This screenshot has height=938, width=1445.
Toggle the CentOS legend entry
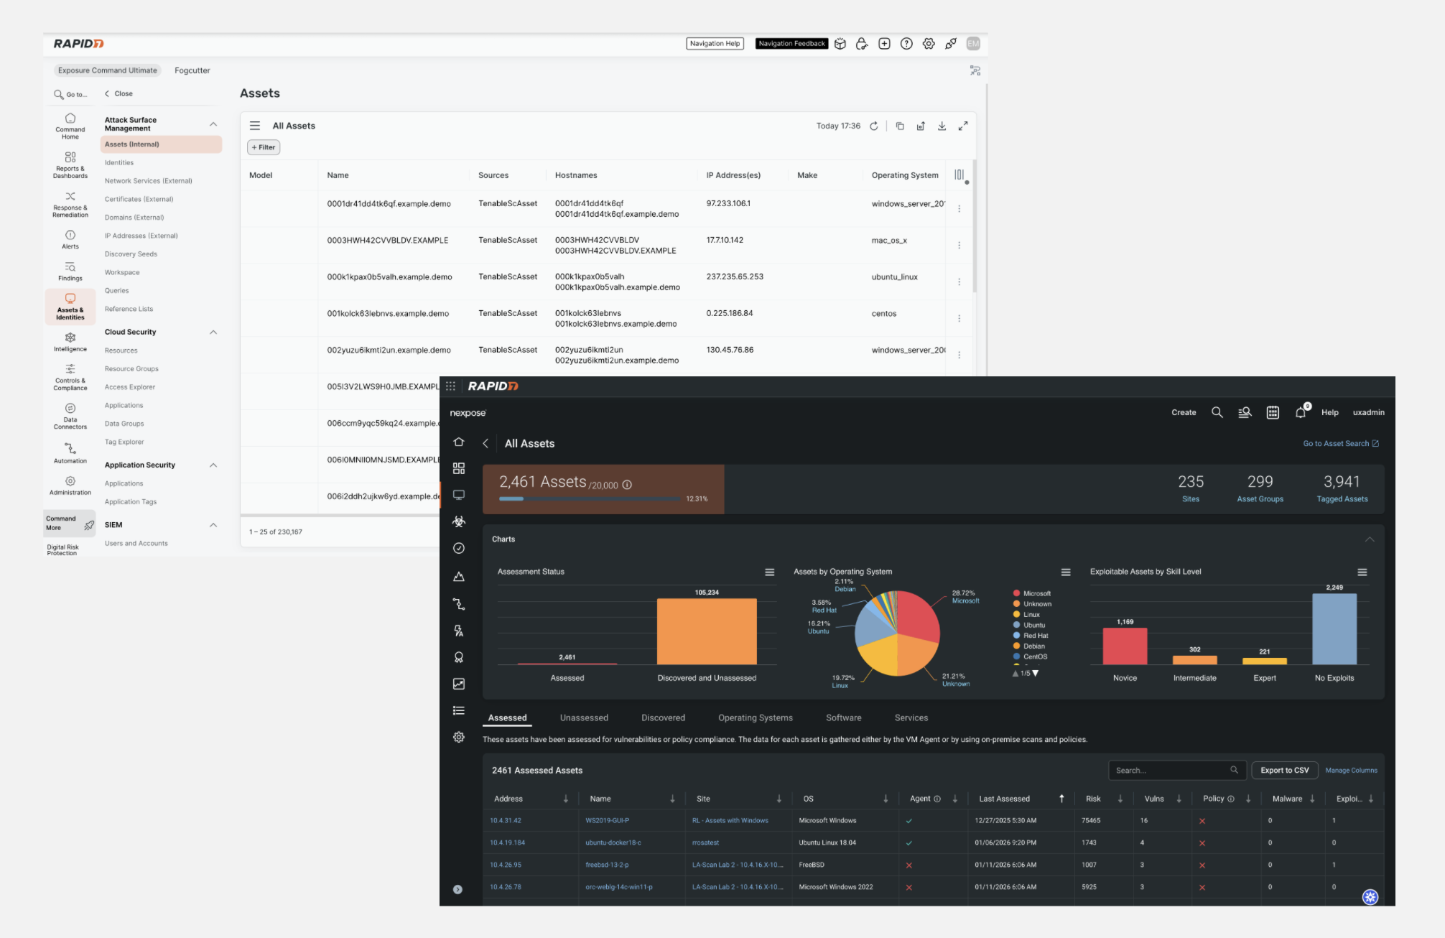pyautogui.click(x=1031, y=656)
